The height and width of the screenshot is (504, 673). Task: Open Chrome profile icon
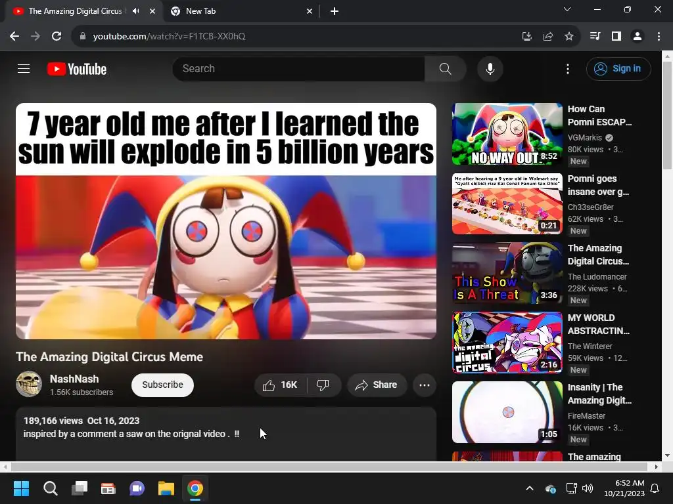638,37
